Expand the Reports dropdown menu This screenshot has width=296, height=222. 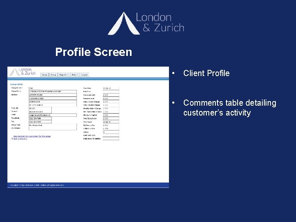coord(64,75)
